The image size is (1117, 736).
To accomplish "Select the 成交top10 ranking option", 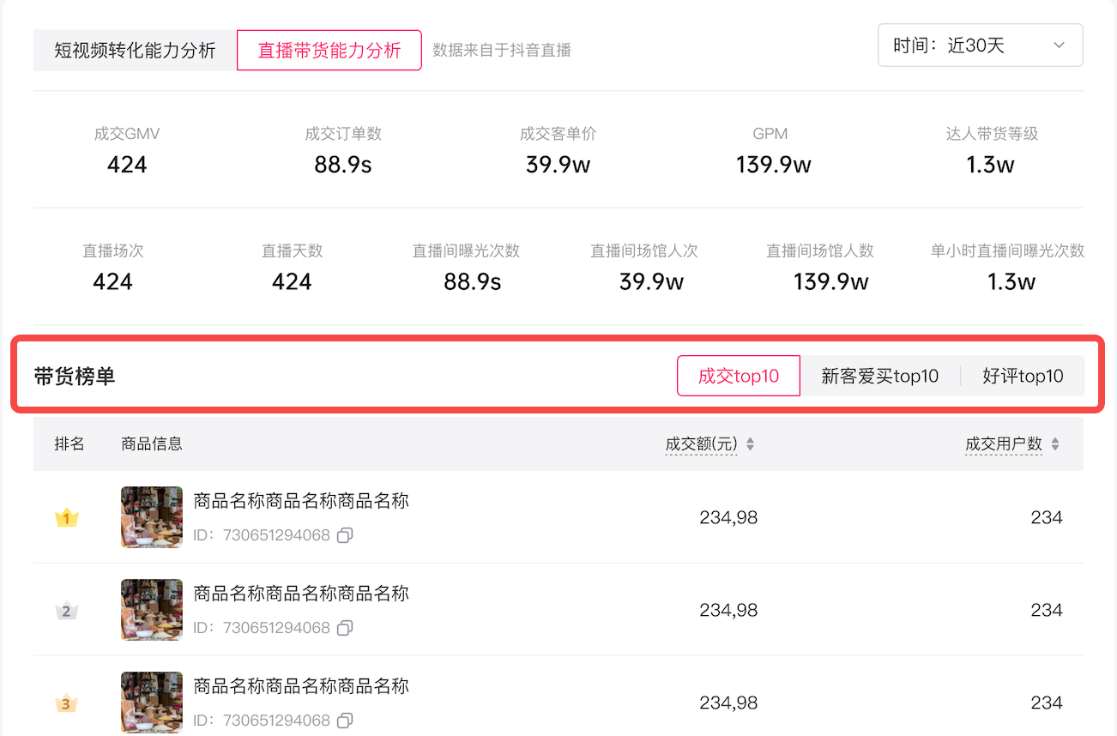I will point(739,376).
